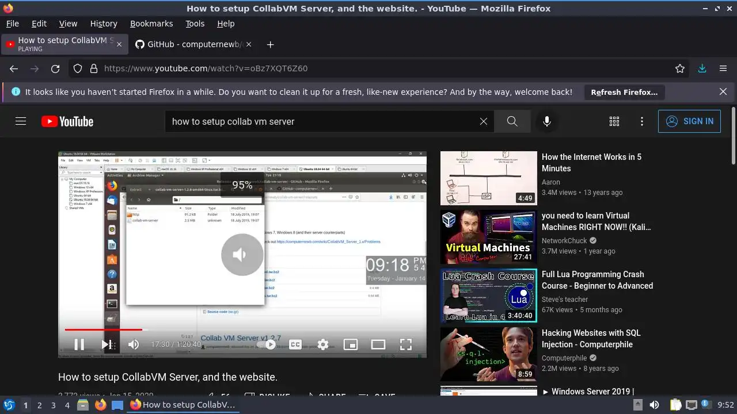Viewport: 737px width, 414px height.
Task: Open the File menu
Action: [12, 24]
